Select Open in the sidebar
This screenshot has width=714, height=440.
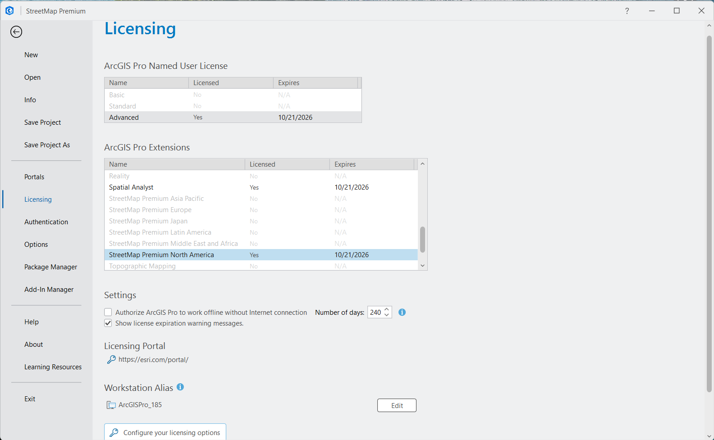[x=32, y=77]
